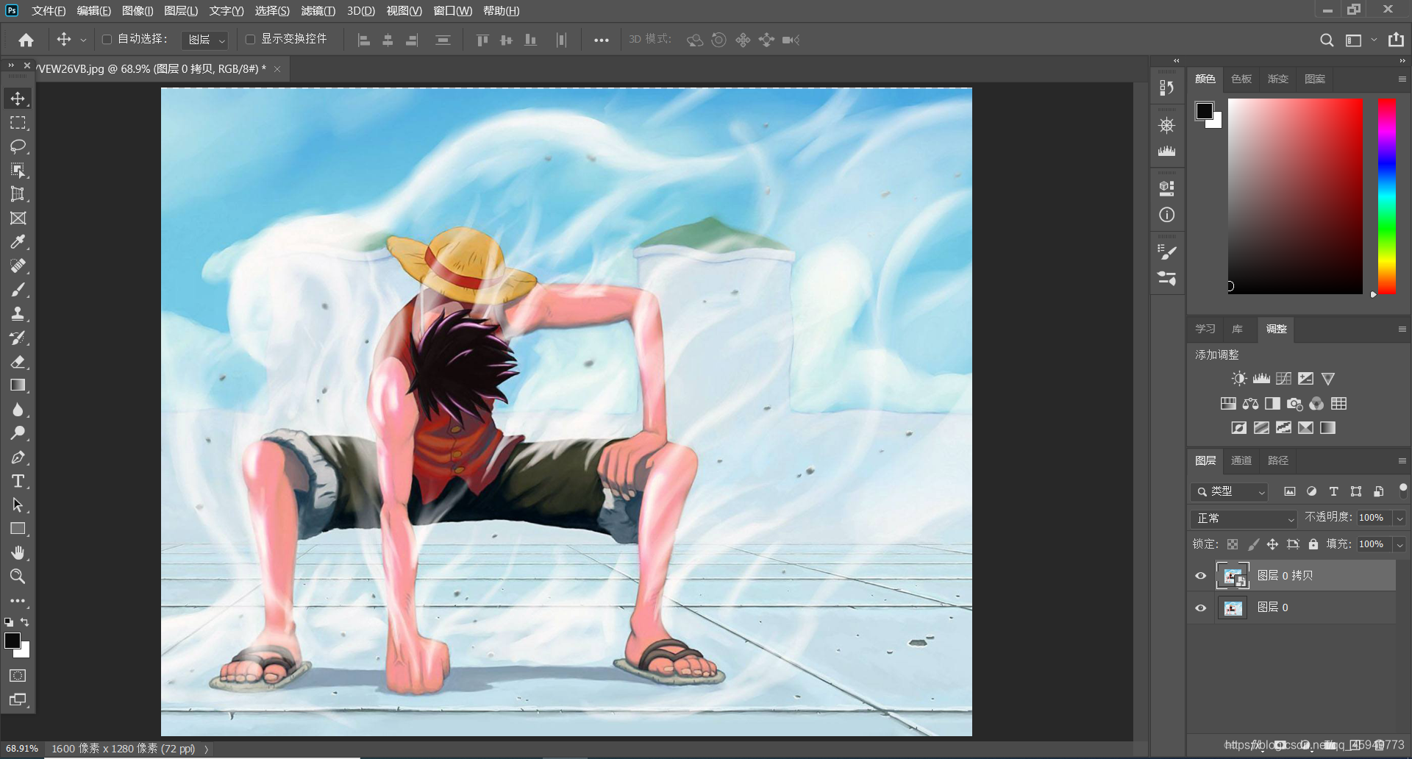Select the Dodge tool
The image size is (1412, 759).
[18, 433]
